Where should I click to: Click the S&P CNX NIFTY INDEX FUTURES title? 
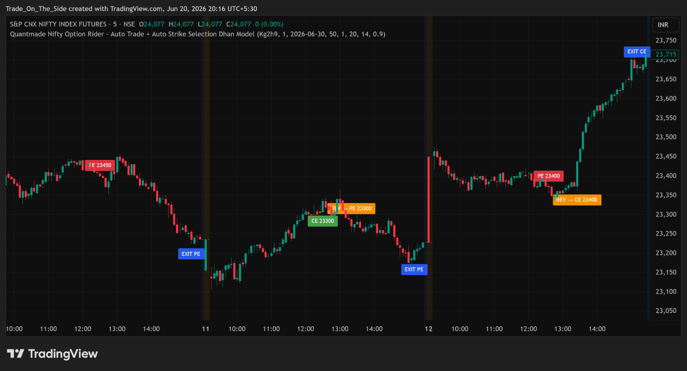58,24
